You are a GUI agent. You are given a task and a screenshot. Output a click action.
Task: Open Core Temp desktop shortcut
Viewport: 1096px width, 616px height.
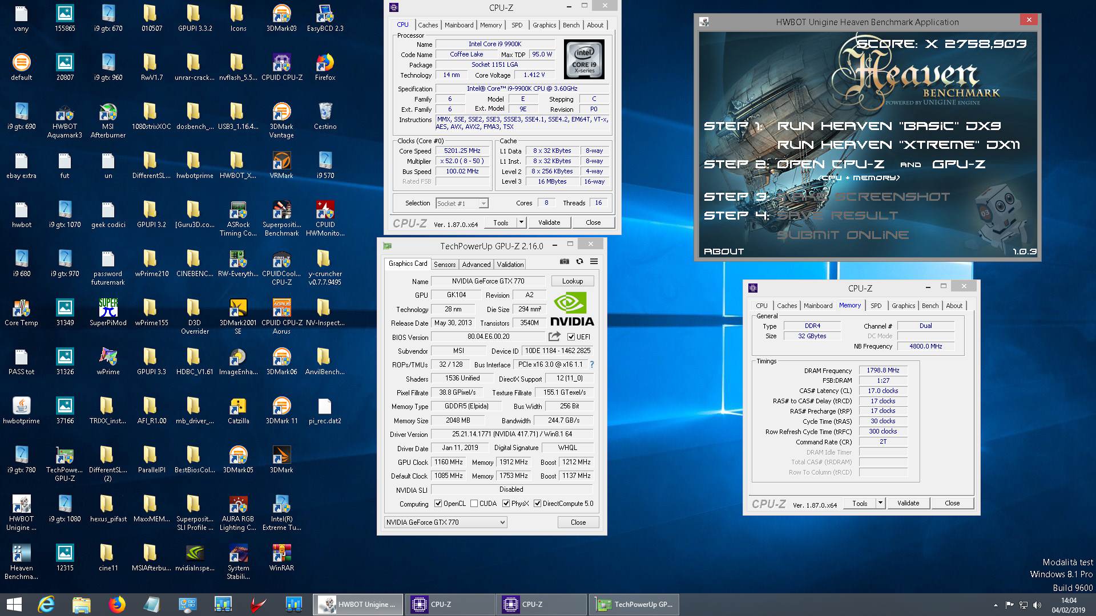point(21,312)
